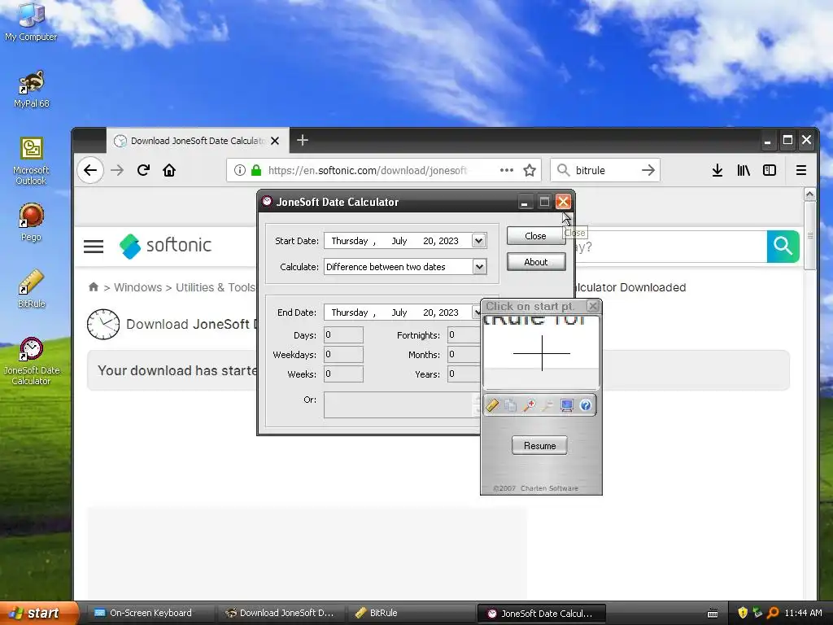Open the Windows Start menu

(x=38, y=613)
